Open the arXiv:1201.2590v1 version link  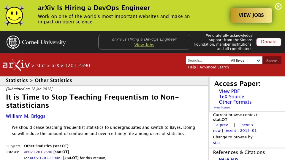(x=46, y=158)
